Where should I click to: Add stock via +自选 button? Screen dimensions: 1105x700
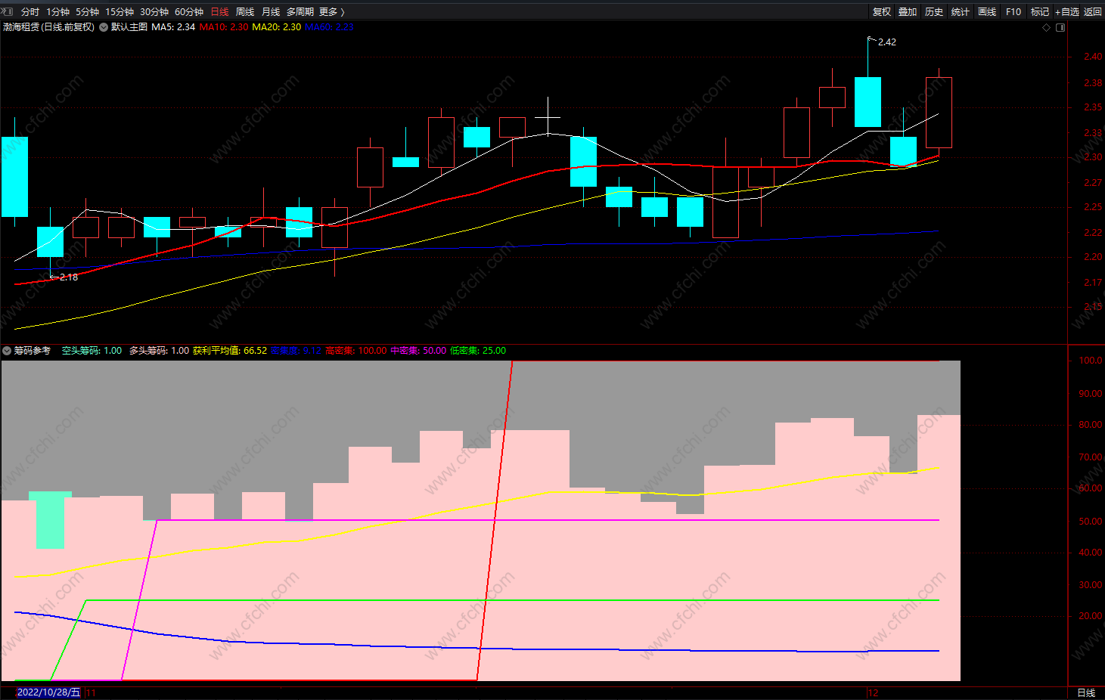1067,11
